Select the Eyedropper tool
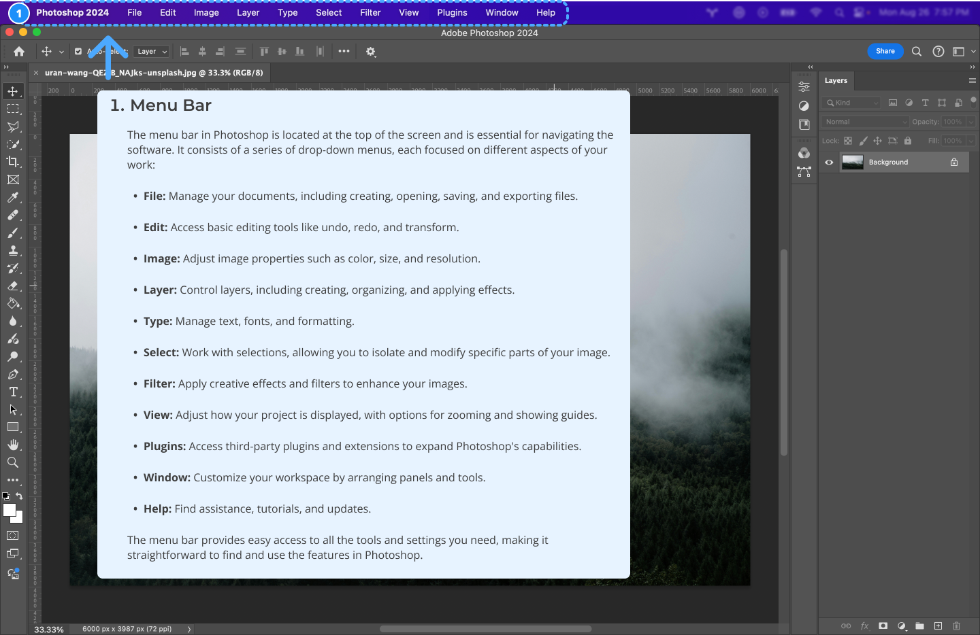 coord(13,197)
